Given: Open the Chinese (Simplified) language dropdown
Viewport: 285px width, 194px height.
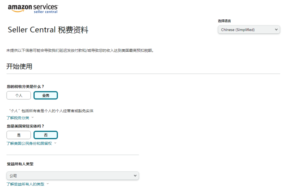Looking at the screenshot, I should coord(249,30).
